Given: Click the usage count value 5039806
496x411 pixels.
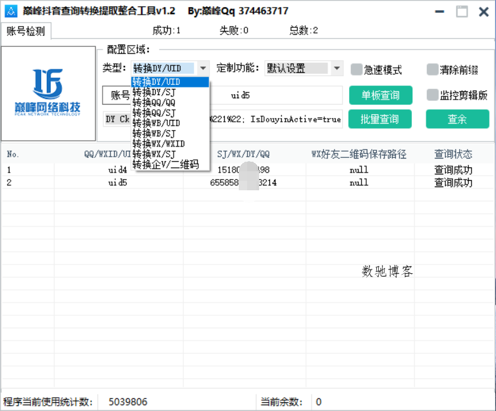Looking at the screenshot, I should [x=128, y=402].
